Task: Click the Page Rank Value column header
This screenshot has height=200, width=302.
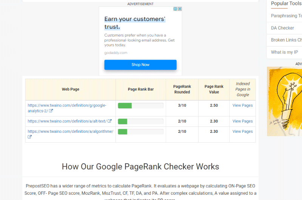Action: point(214,89)
